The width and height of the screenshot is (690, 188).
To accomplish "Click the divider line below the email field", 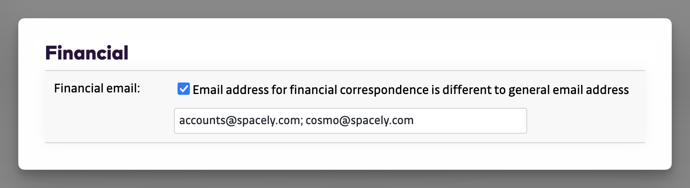I will click(345, 143).
